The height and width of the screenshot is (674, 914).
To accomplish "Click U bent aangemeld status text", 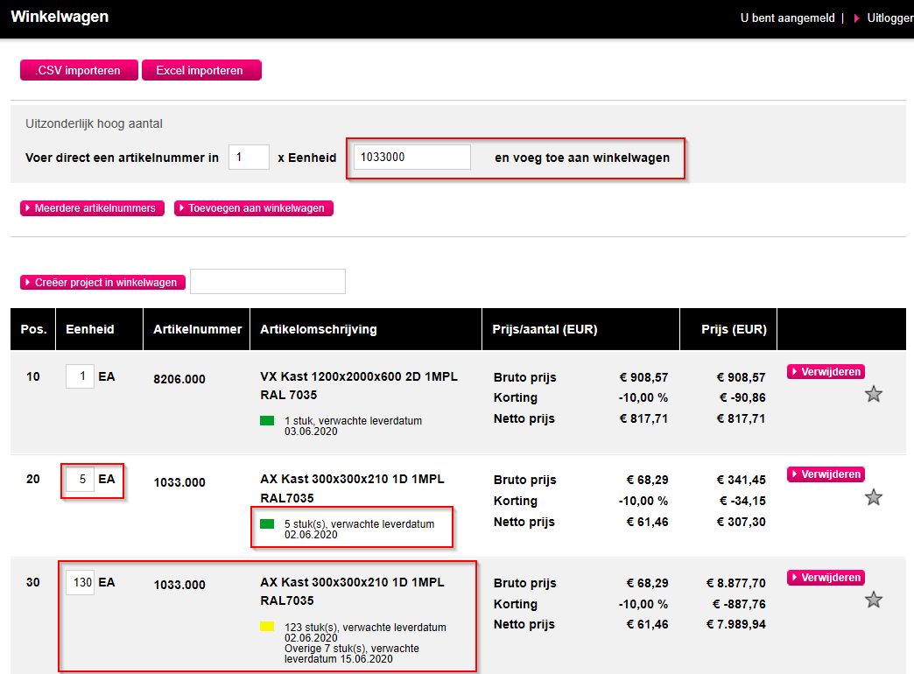I will [x=788, y=18].
